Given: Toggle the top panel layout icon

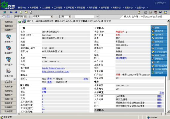Looking at the screenshot, I should [8, 16].
